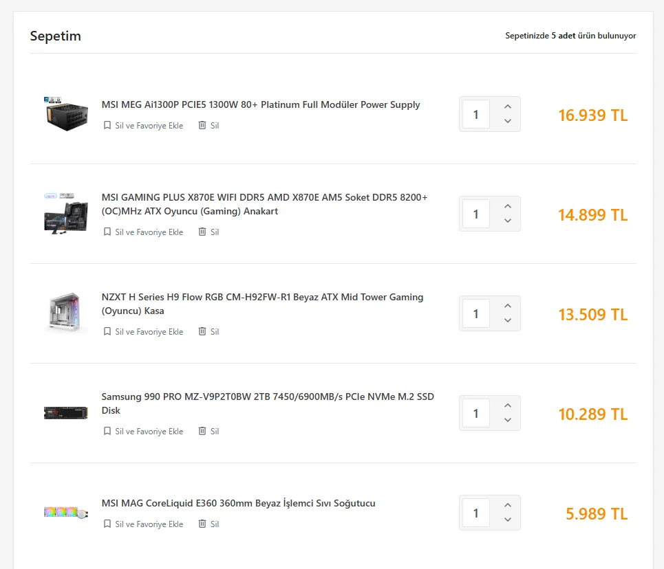Increase quantity of MSI MAG CoreLiquid cooler
Viewport: 664px width, 569px height.
[508, 505]
